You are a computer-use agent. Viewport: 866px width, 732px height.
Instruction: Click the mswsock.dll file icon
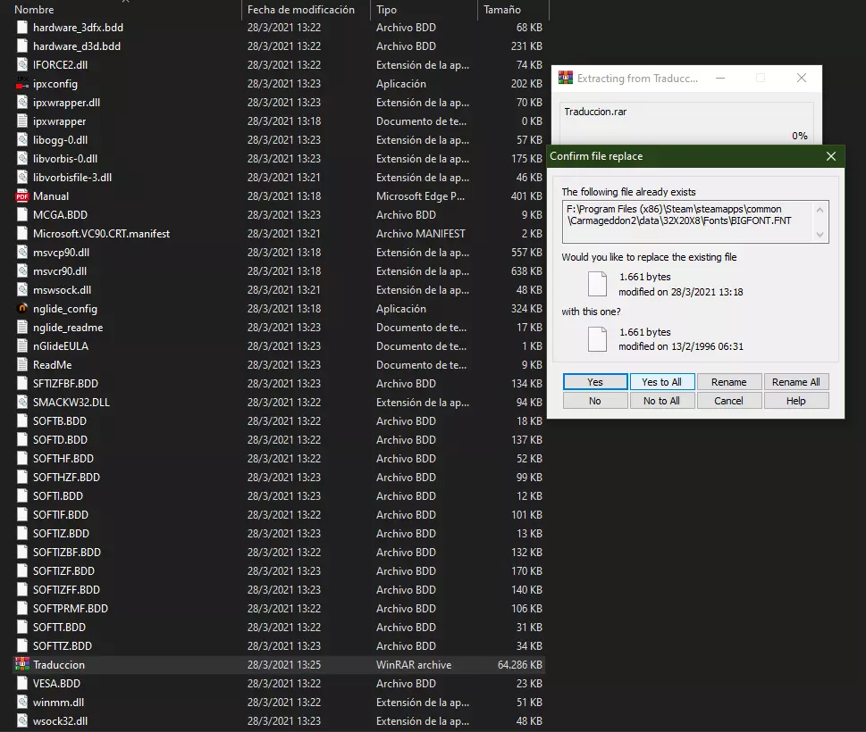22,290
